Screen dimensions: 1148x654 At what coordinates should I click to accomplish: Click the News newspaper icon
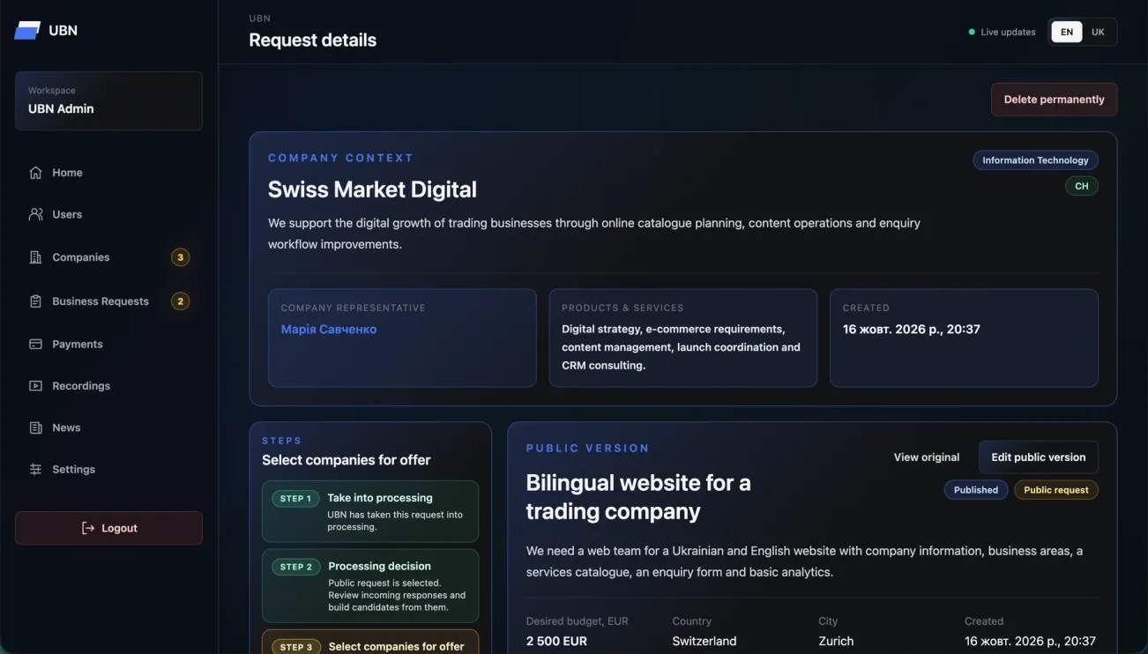pos(35,427)
